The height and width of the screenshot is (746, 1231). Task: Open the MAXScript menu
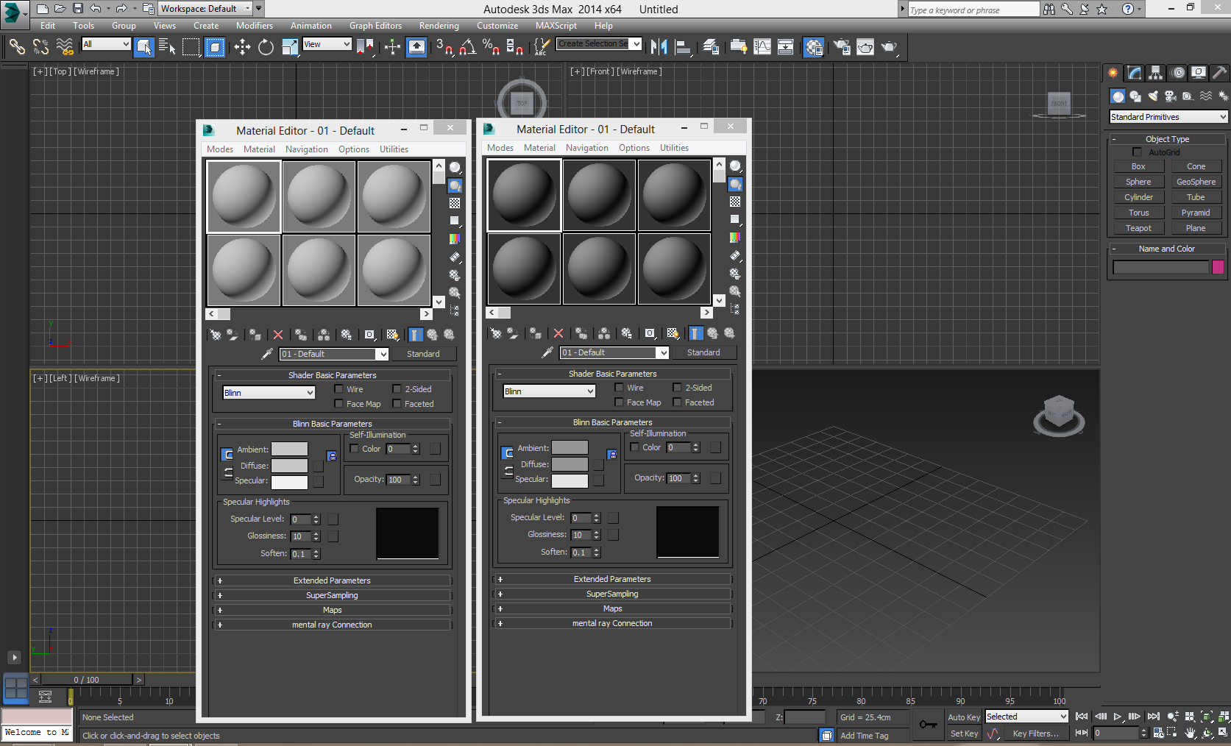[556, 26]
